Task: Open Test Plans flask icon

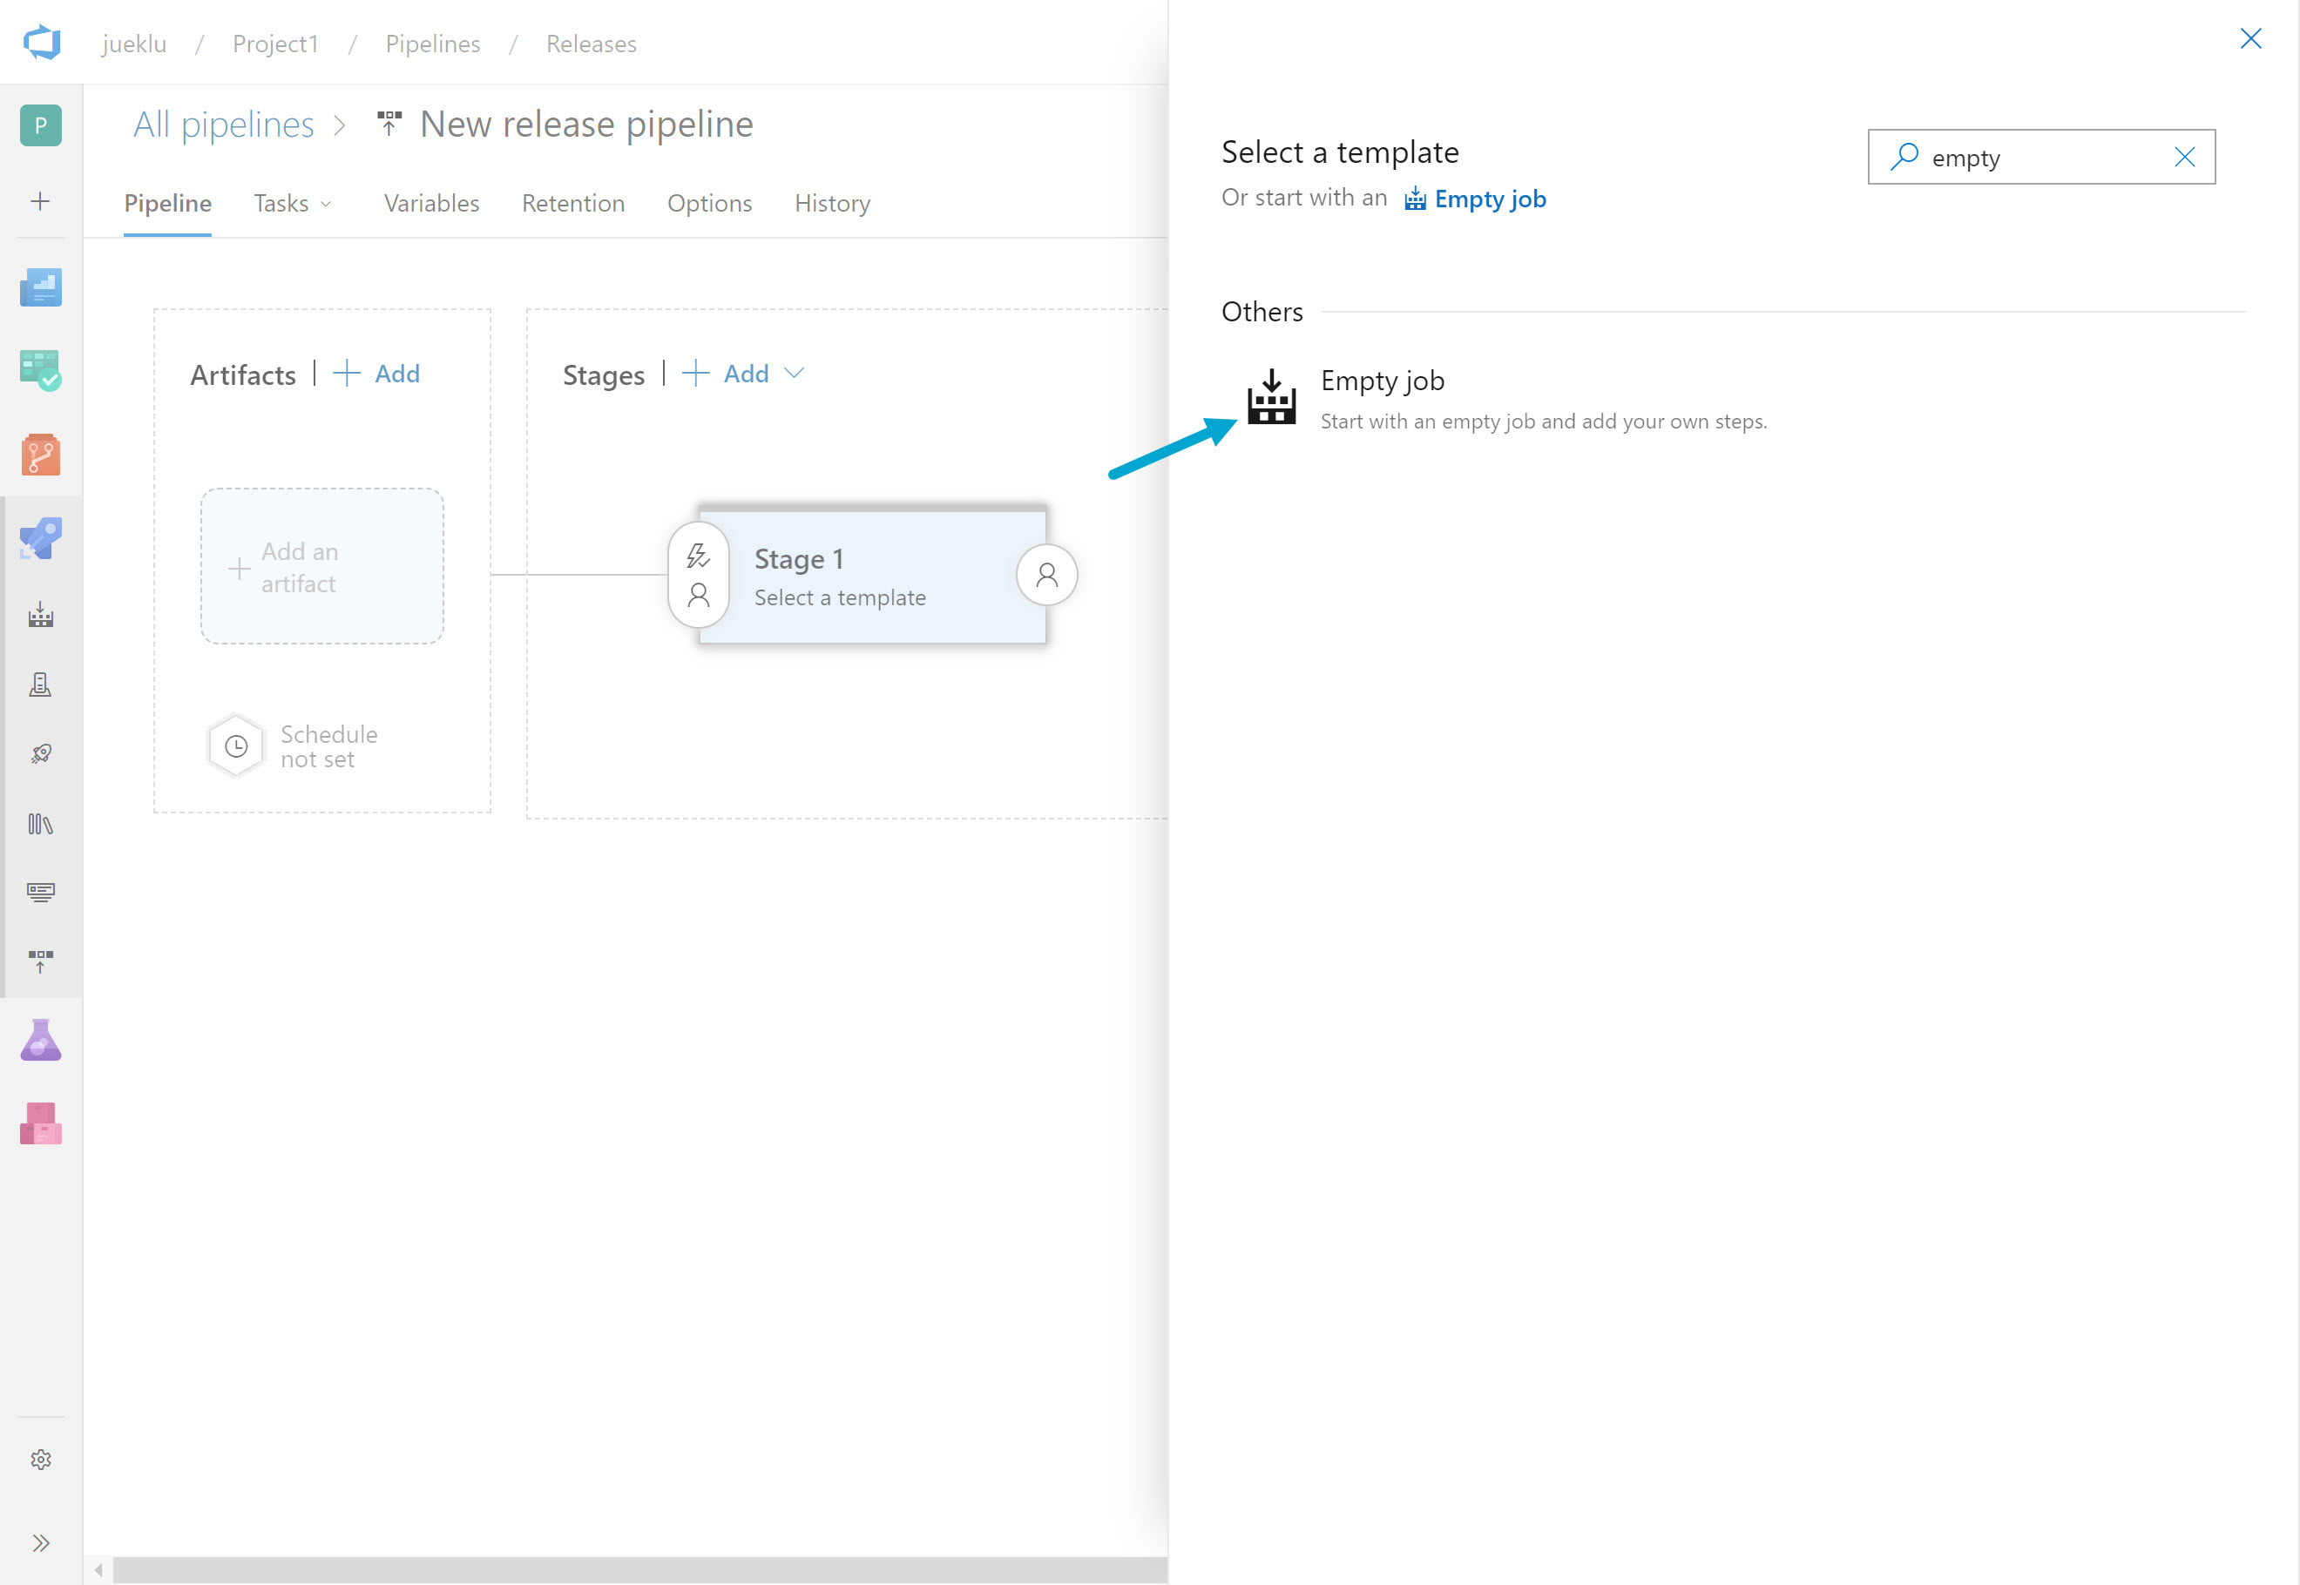Action: [41, 1040]
